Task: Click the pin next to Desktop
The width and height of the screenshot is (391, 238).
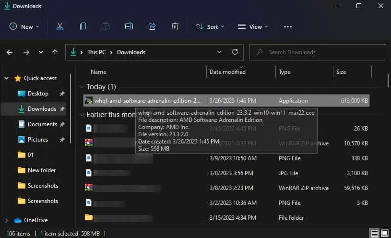Action: (62, 94)
